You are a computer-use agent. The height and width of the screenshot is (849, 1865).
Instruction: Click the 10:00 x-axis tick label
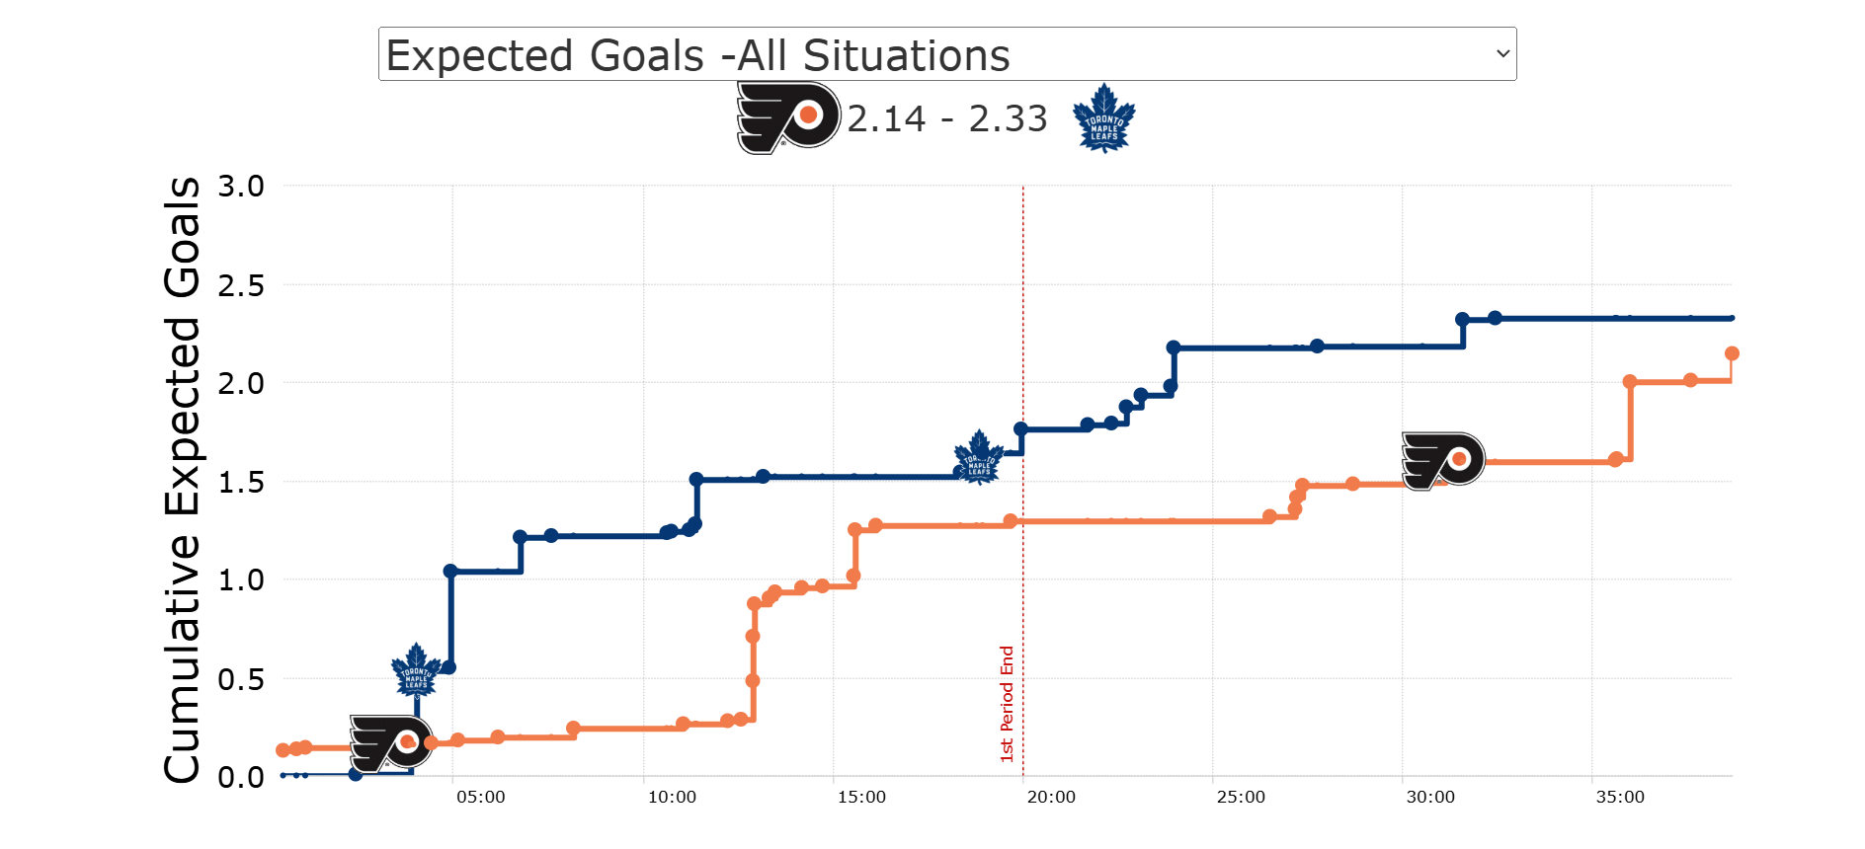point(672,797)
